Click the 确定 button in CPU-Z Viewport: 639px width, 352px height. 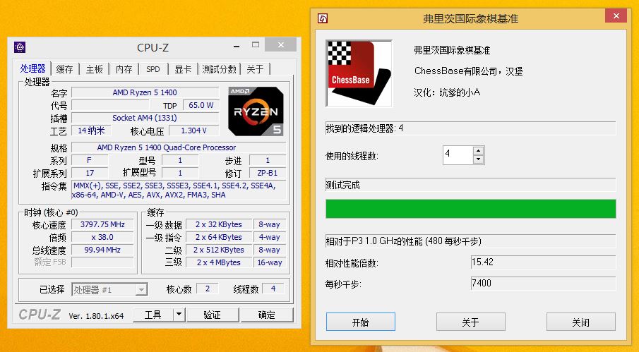click(x=267, y=315)
